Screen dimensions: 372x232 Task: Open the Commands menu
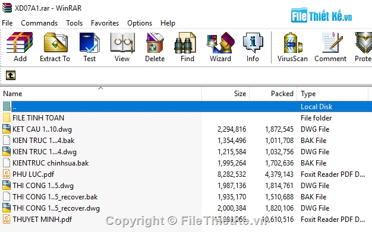point(39,23)
